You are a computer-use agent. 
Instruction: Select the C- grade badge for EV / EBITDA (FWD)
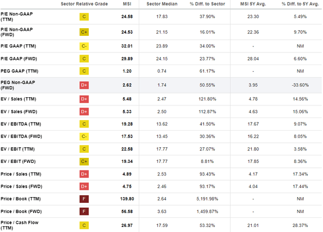pyautogui.click(x=84, y=136)
